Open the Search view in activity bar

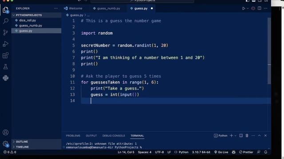(6, 21)
